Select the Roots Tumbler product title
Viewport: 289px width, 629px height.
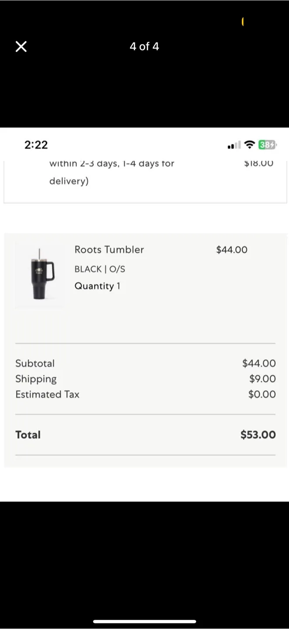pos(109,249)
